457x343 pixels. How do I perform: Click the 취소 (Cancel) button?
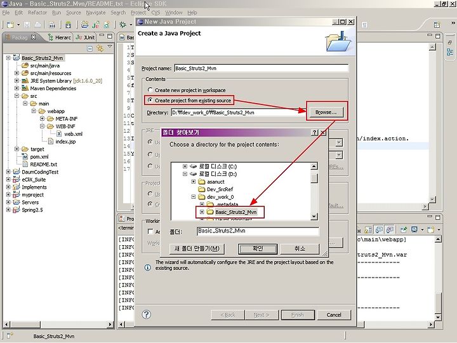coord(300,248)
